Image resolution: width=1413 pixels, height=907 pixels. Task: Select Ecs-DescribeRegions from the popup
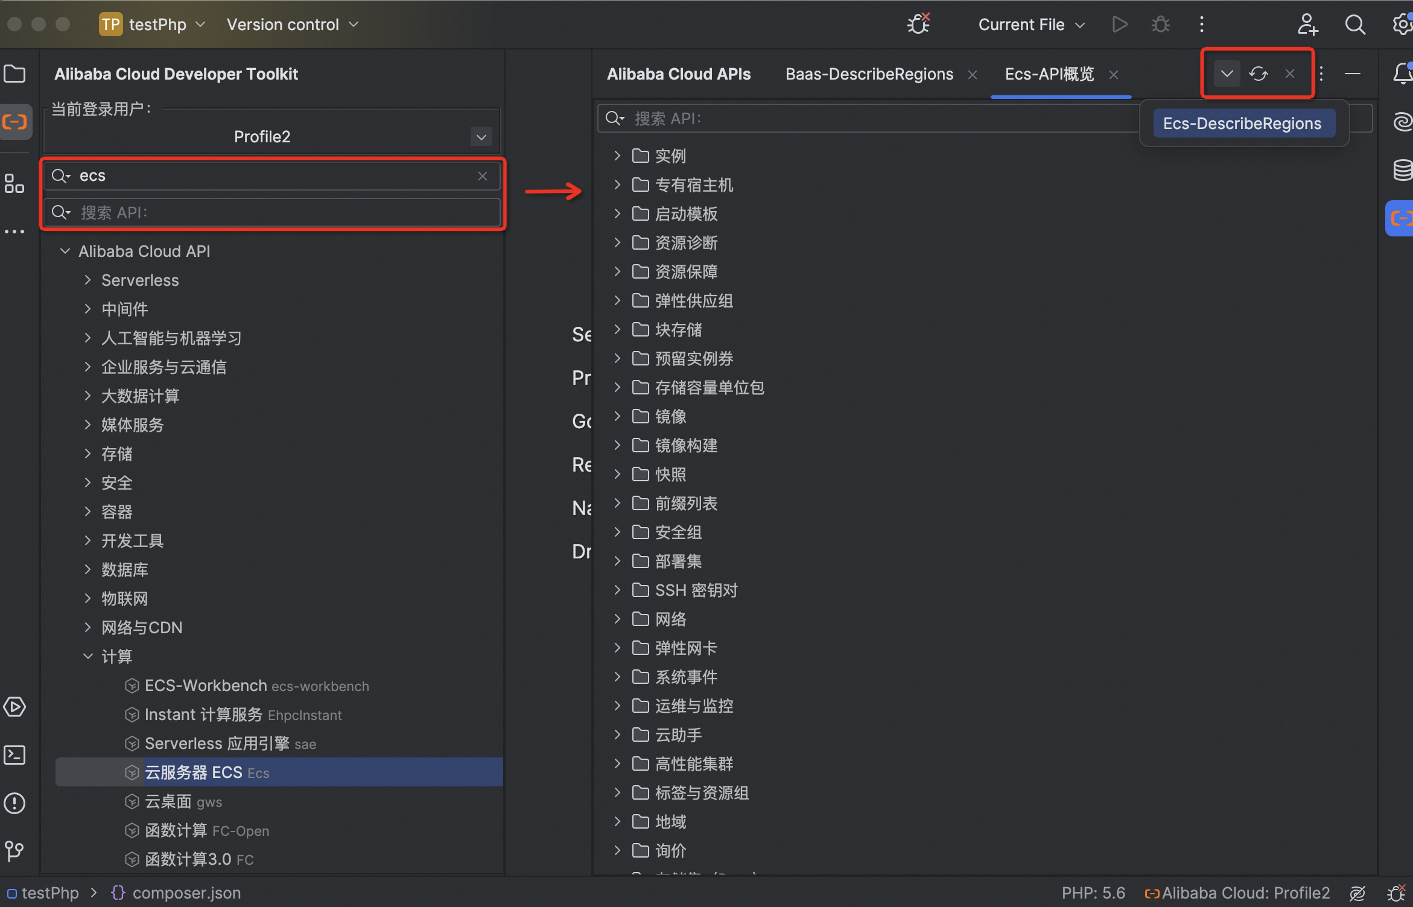tap(1243, 124)
